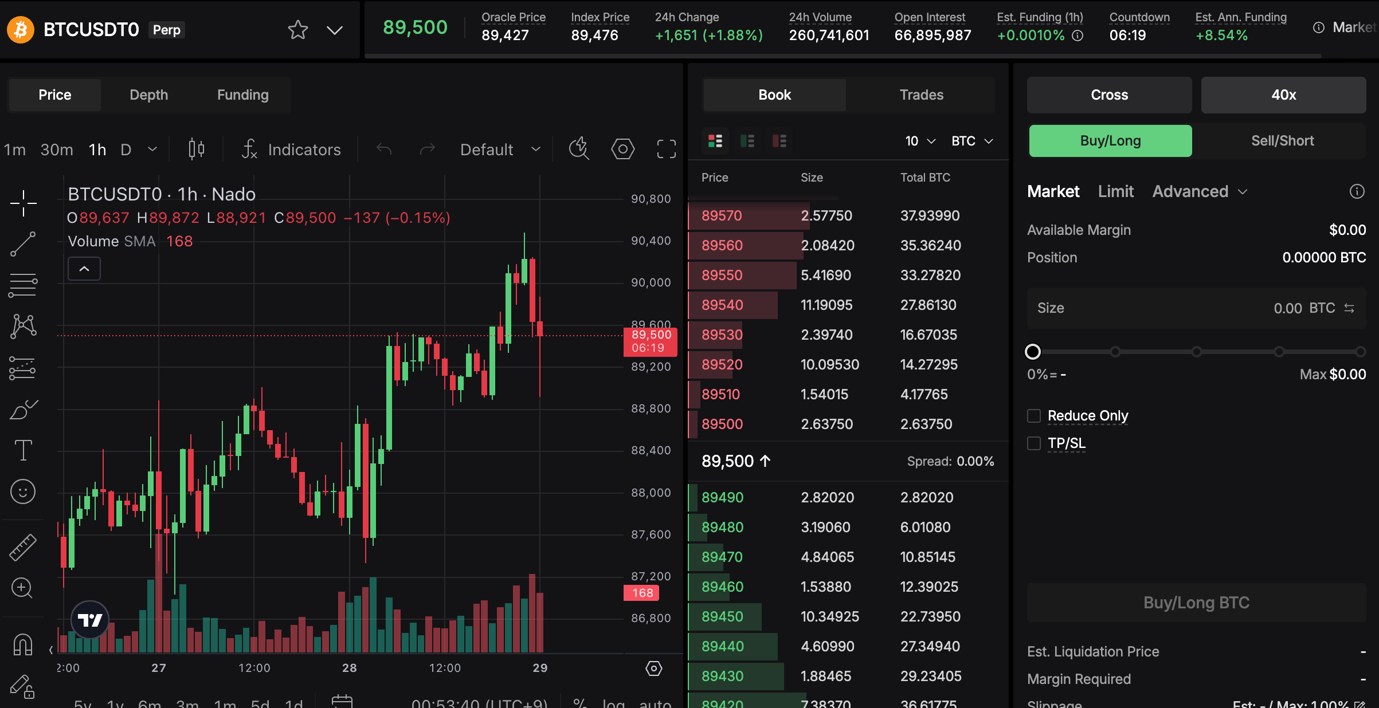Open the ruler measure tool
This screenshot has width=1379, height=708.
pos(23,548)
